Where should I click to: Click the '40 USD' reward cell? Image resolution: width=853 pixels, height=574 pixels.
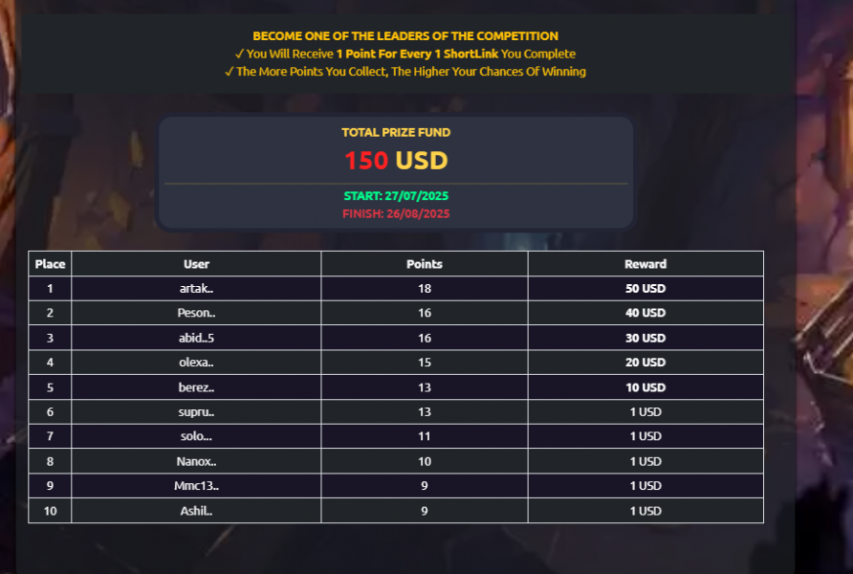point(645,313)
